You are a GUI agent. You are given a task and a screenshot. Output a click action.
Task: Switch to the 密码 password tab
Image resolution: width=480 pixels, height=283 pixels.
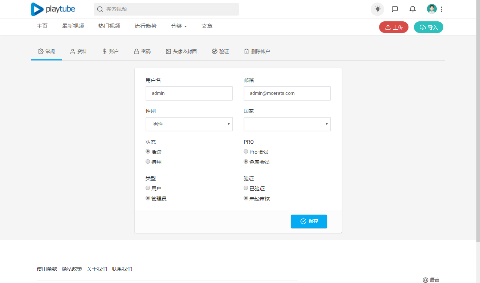[142, 51]
